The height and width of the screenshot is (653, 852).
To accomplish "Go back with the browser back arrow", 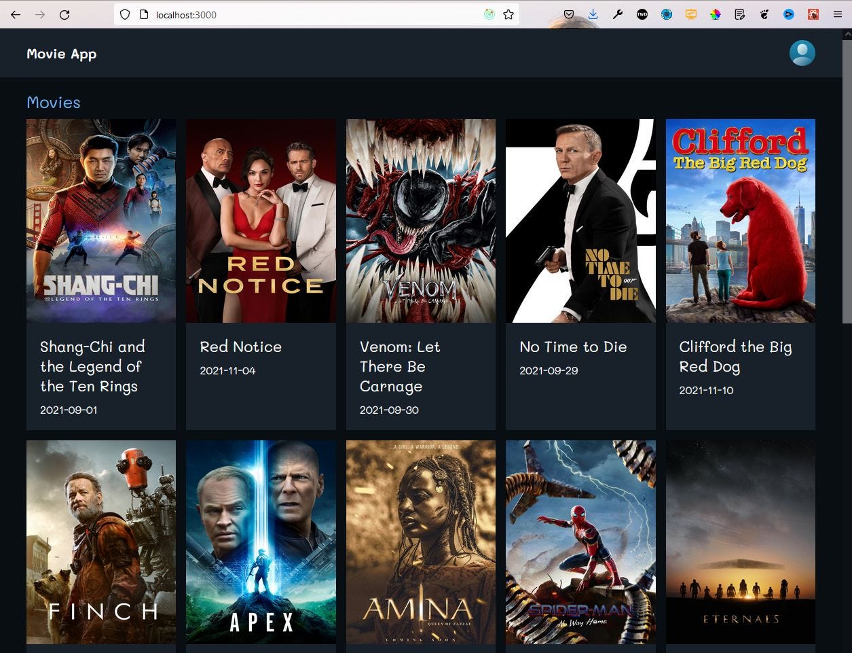I will tap(16, 14).
